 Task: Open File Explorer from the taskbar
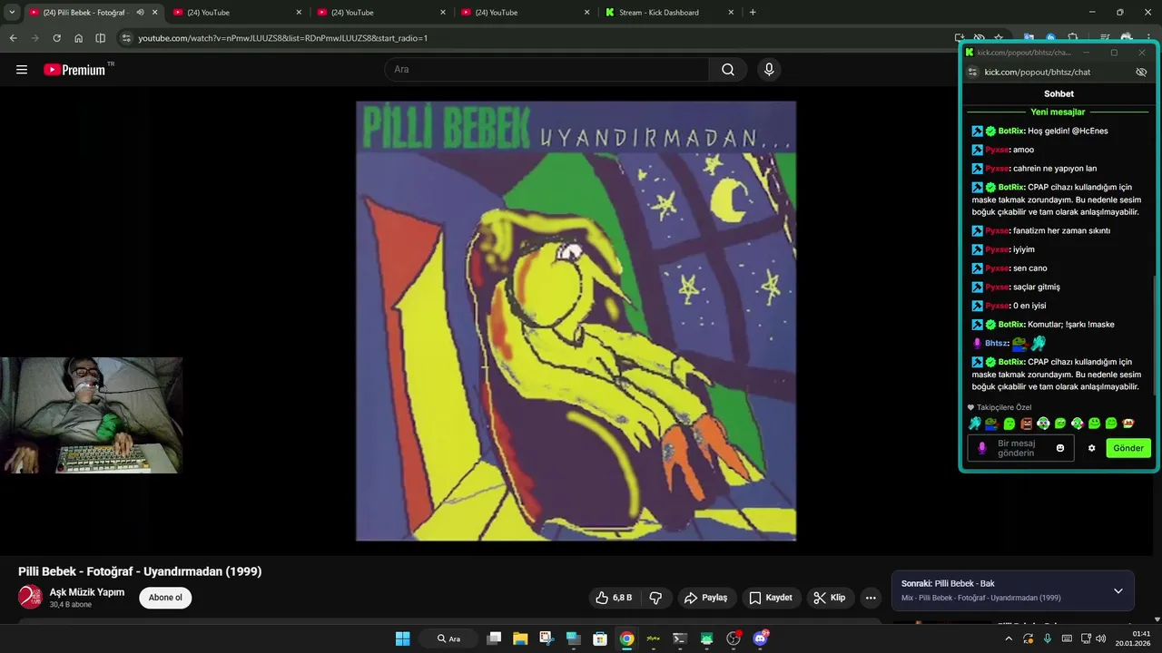click(x=520, y=638)
